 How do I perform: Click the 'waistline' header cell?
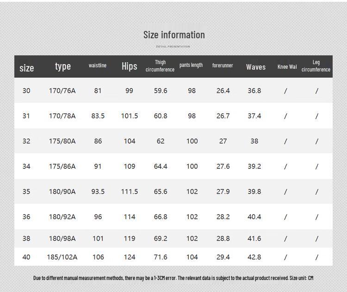98,66
